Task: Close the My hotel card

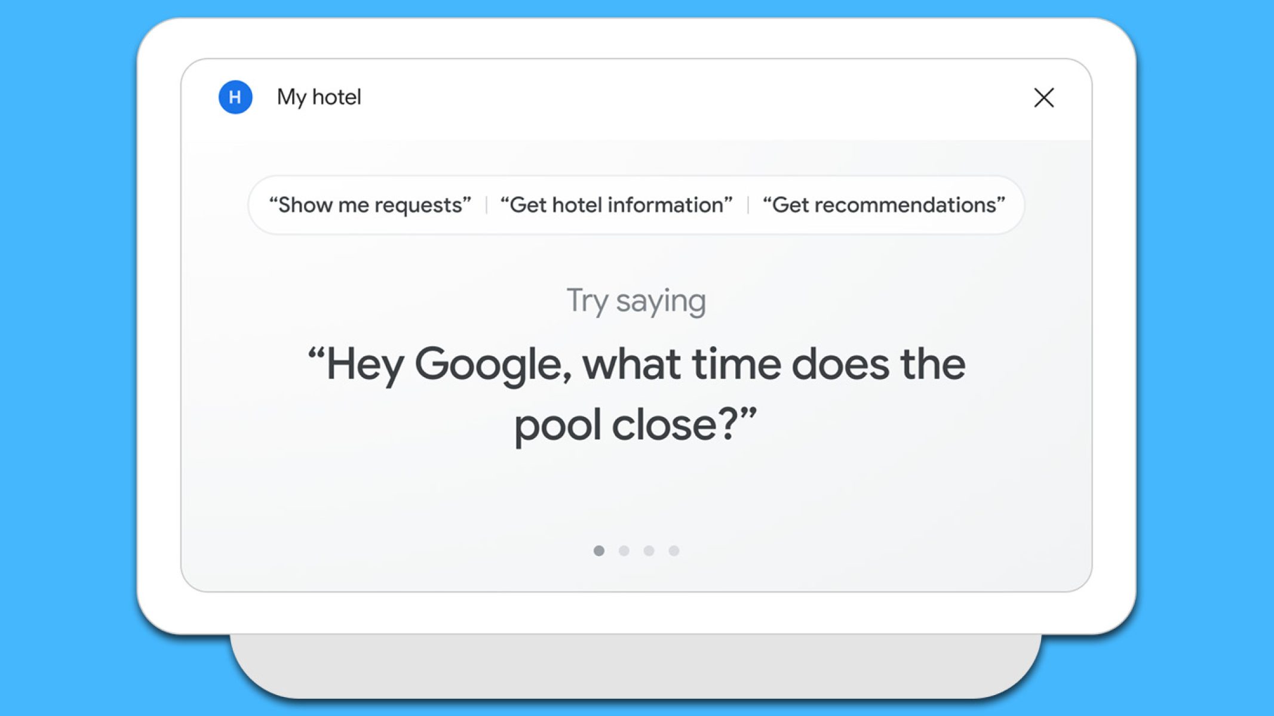Action: (1043, 97)
